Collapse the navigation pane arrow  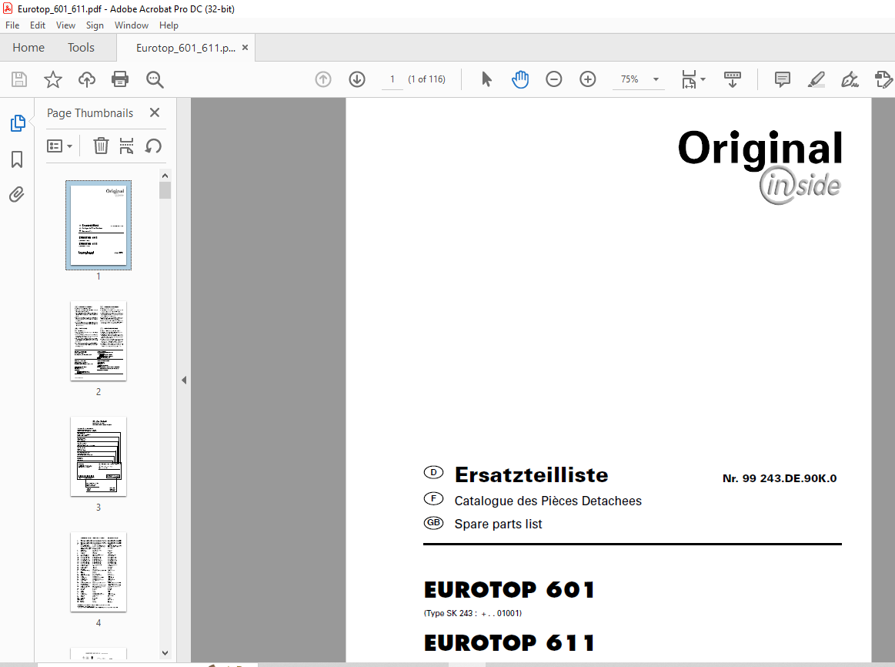(184, 380)
